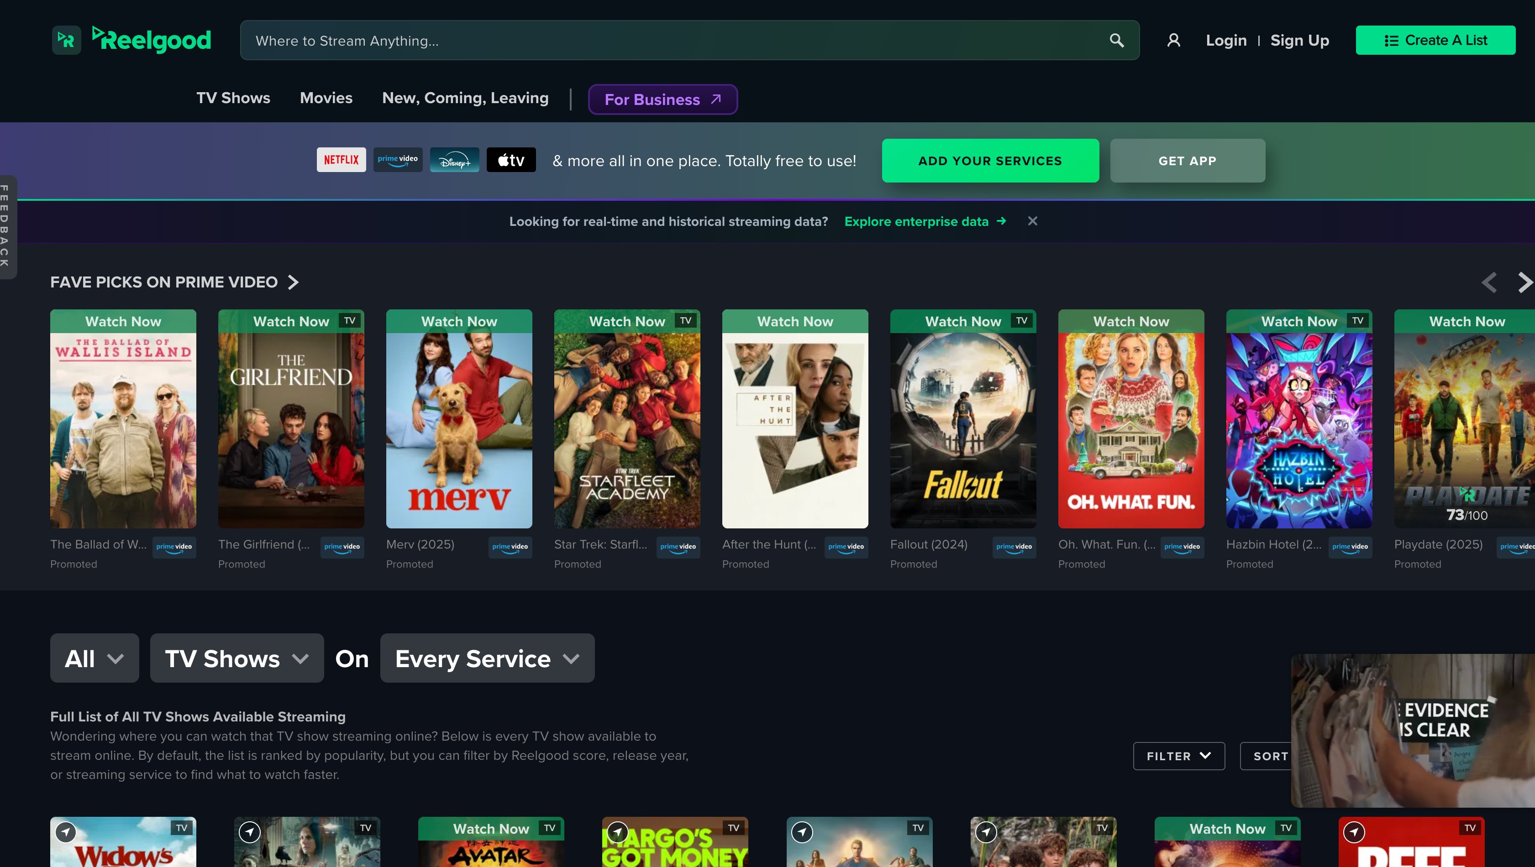Click track icon on Widows poster
1535x867 pixels.
66,832
